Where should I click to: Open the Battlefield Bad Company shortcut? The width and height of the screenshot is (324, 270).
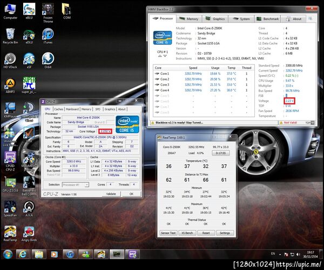click(29, 186)
